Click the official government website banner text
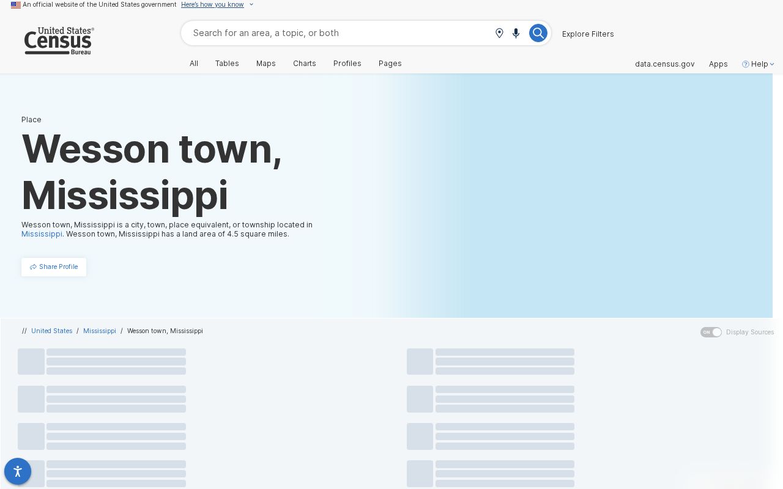This screenshot has width=783, height=489. (x=100, y=5)
